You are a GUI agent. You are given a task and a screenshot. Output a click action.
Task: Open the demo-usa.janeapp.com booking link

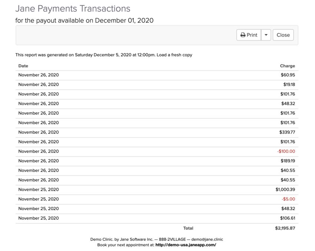click(x=186, y=245)
